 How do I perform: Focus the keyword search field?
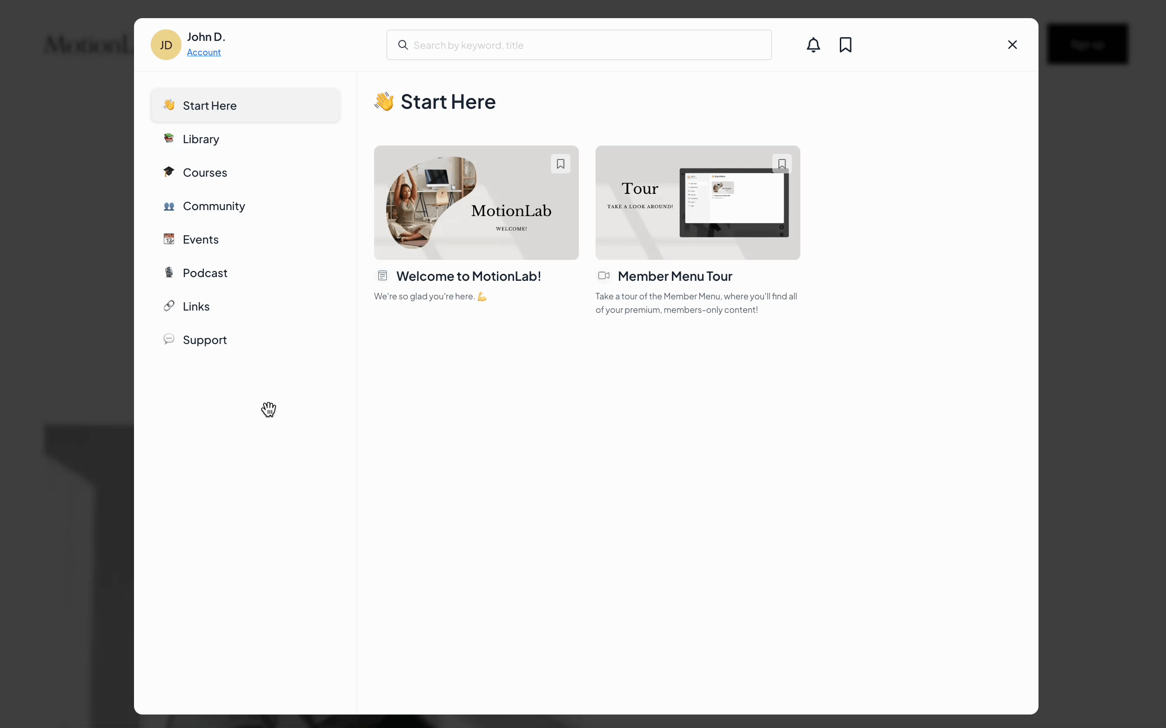point(588,45)
